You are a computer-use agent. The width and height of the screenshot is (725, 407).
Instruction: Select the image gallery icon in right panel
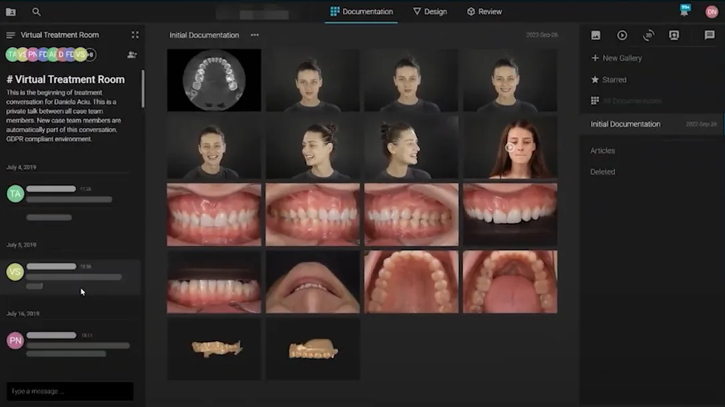click(595, 35)
